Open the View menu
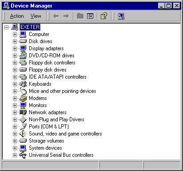The width and height of the screenshot is (183, 171). pos(36,16)
